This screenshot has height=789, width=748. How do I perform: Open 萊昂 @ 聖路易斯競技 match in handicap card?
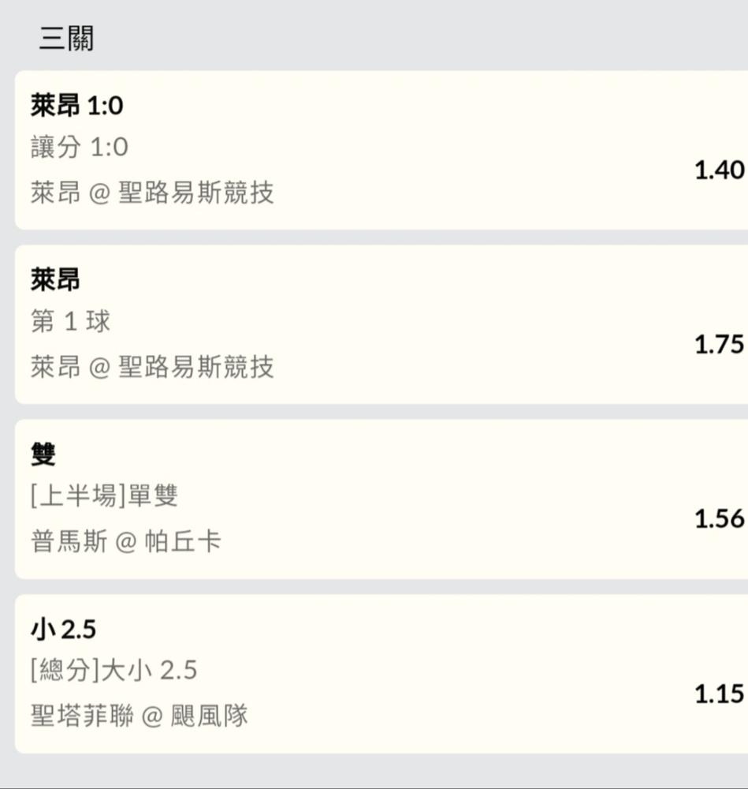152,193
